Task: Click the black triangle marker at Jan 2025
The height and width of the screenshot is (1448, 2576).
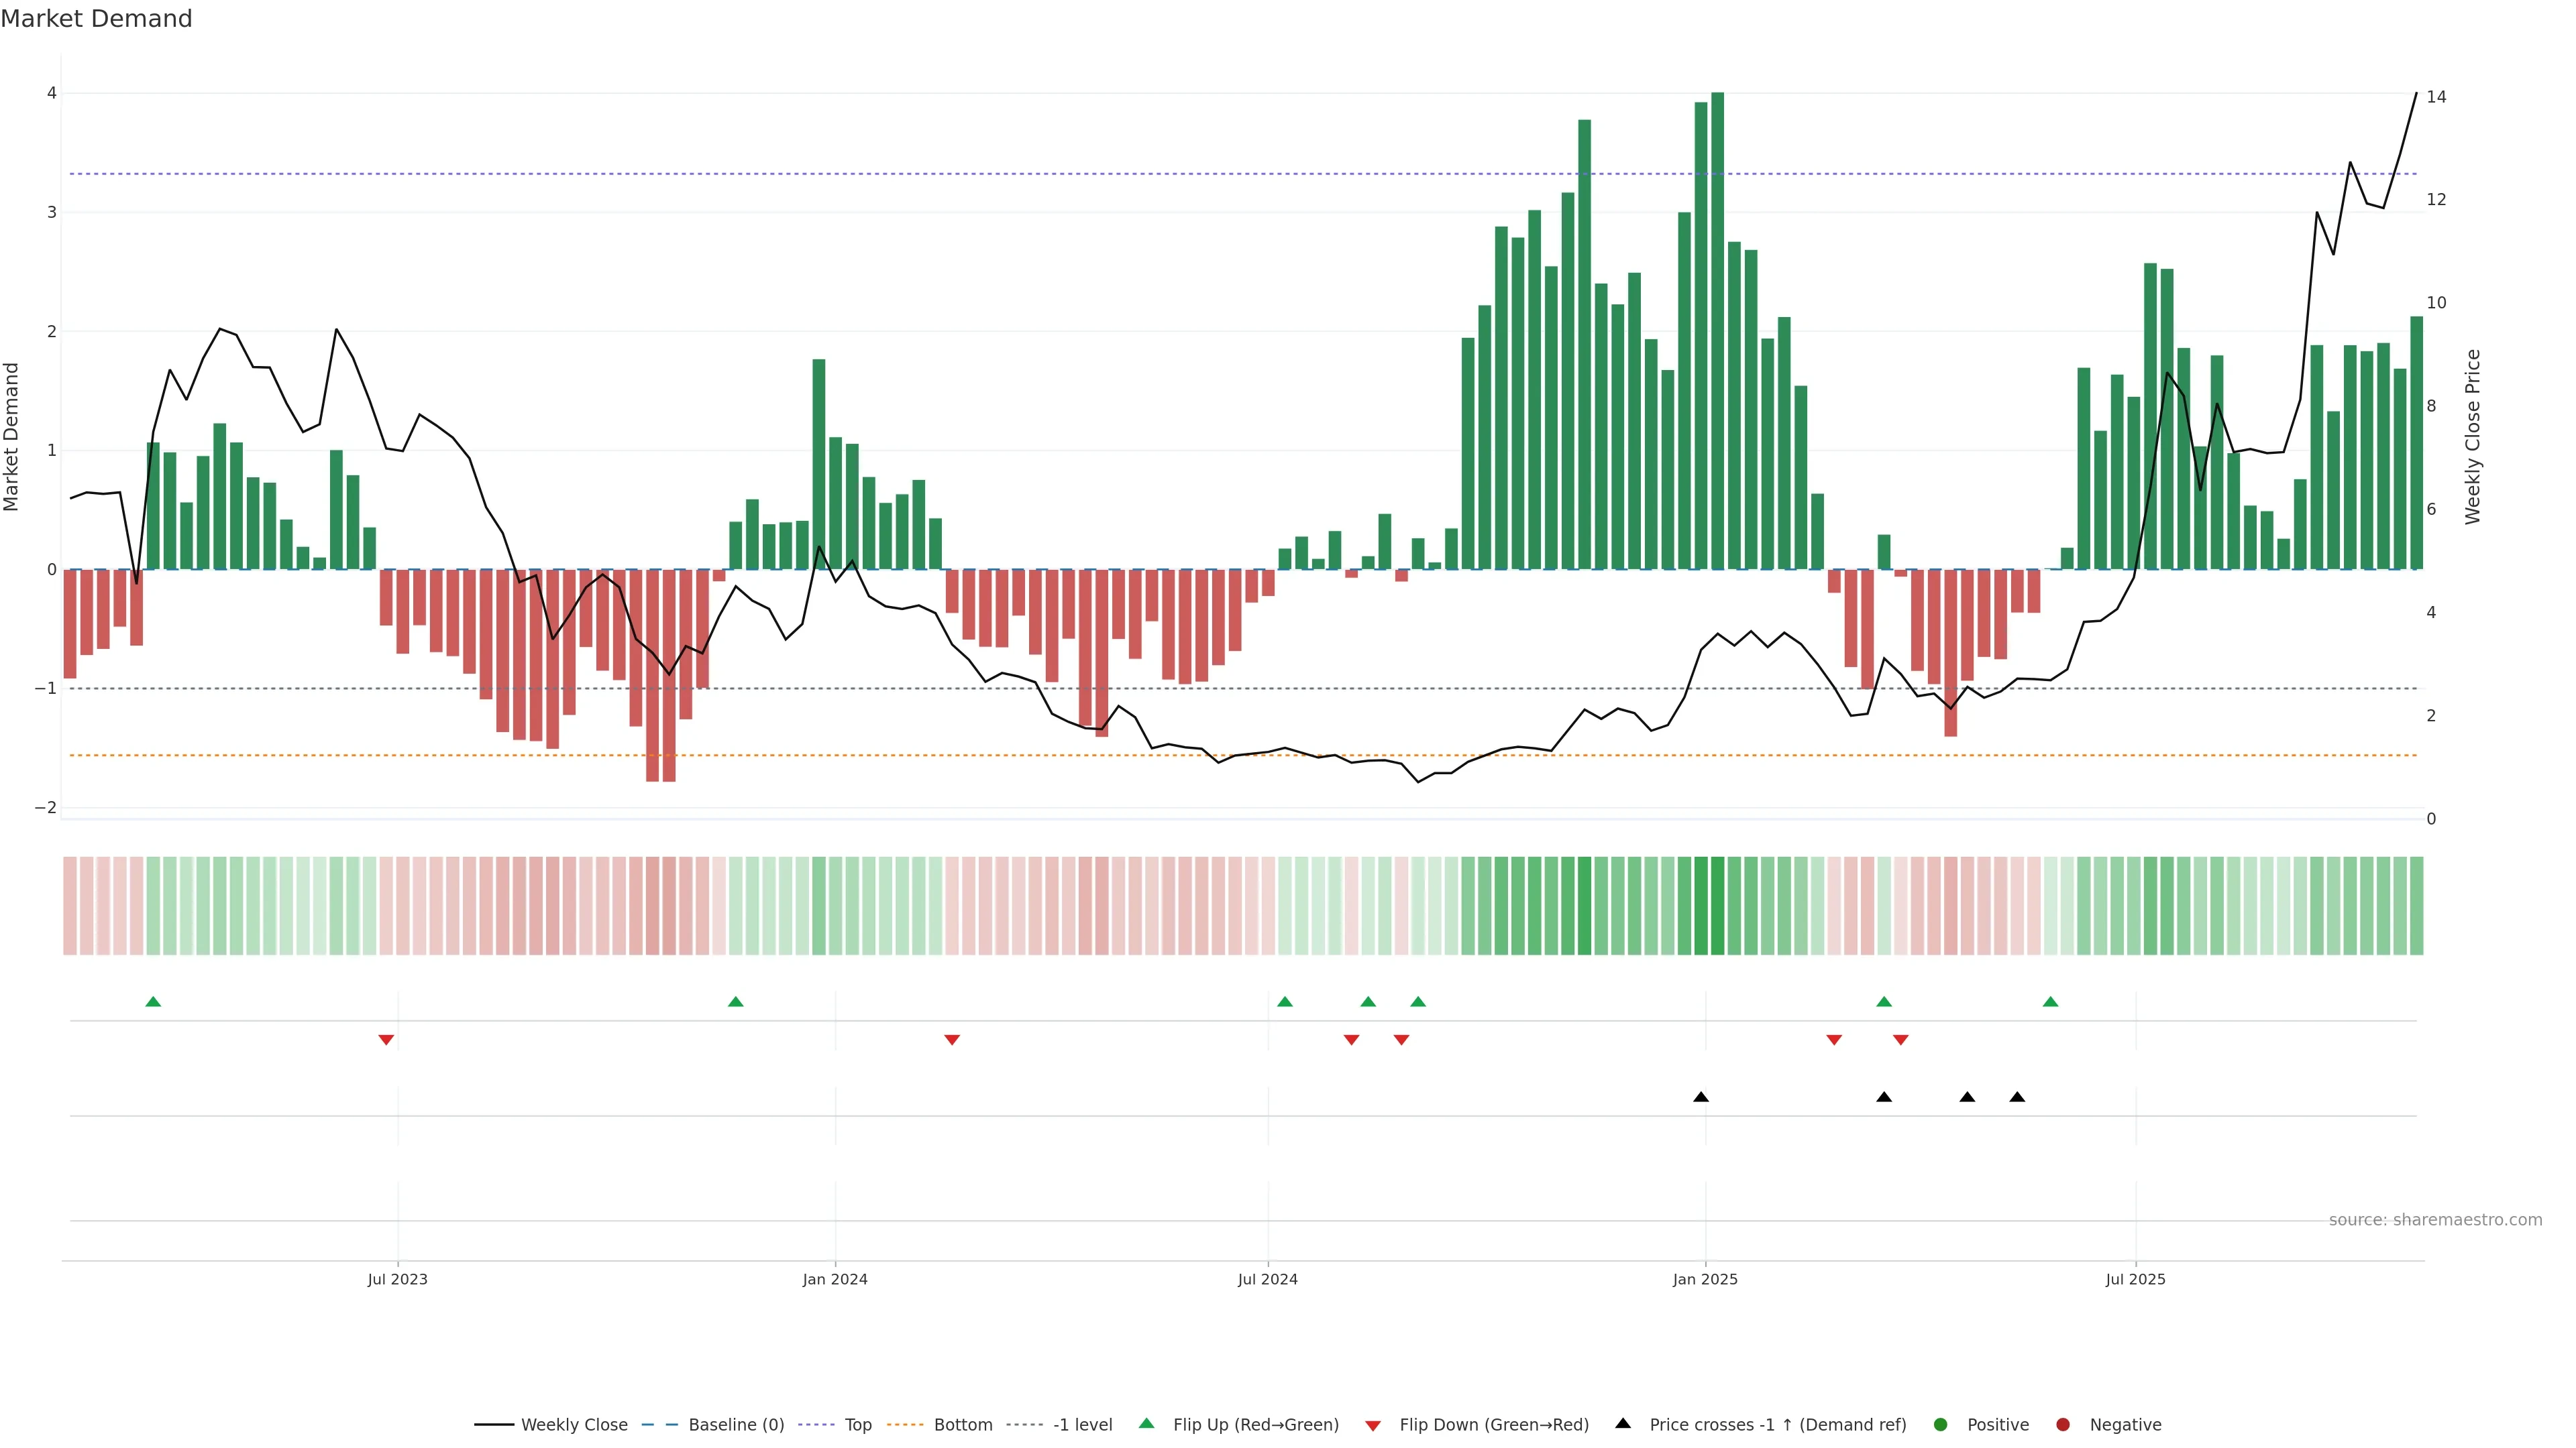Action: (1701, 1097)
